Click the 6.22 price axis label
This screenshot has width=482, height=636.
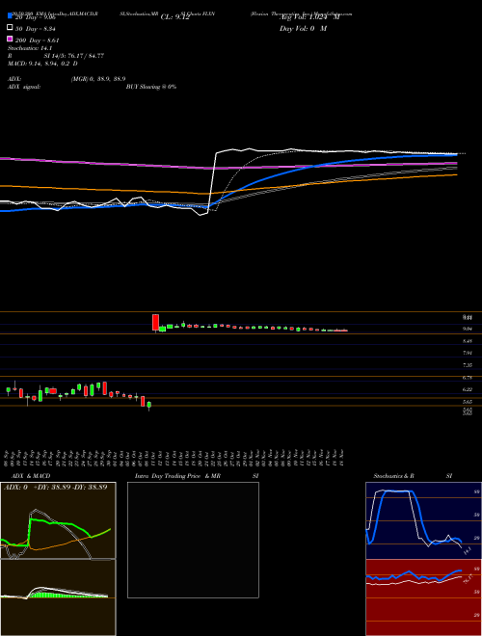click(x=468, y=389)
